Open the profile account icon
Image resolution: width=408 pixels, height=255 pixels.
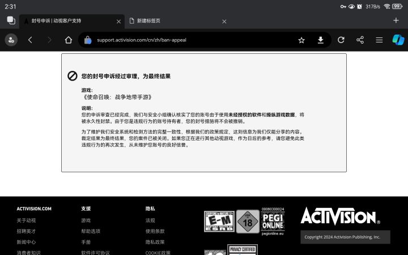click(x=11, y=40)
